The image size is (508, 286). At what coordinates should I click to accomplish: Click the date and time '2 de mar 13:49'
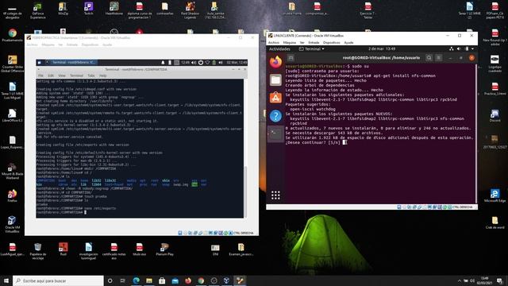point(382,48)
